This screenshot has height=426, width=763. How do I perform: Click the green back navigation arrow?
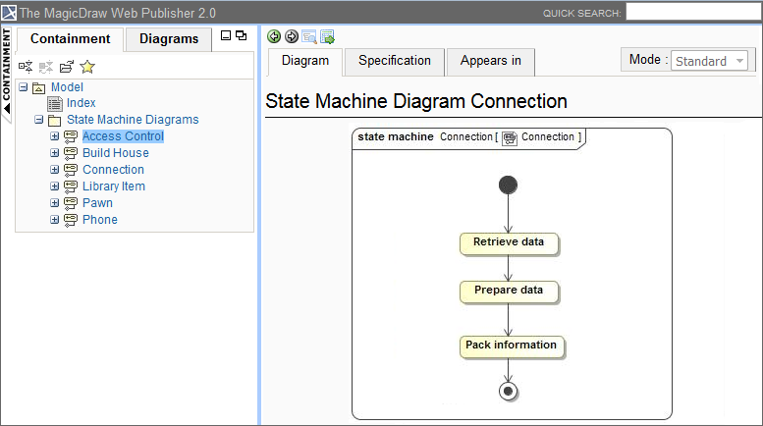coord(274,36)
